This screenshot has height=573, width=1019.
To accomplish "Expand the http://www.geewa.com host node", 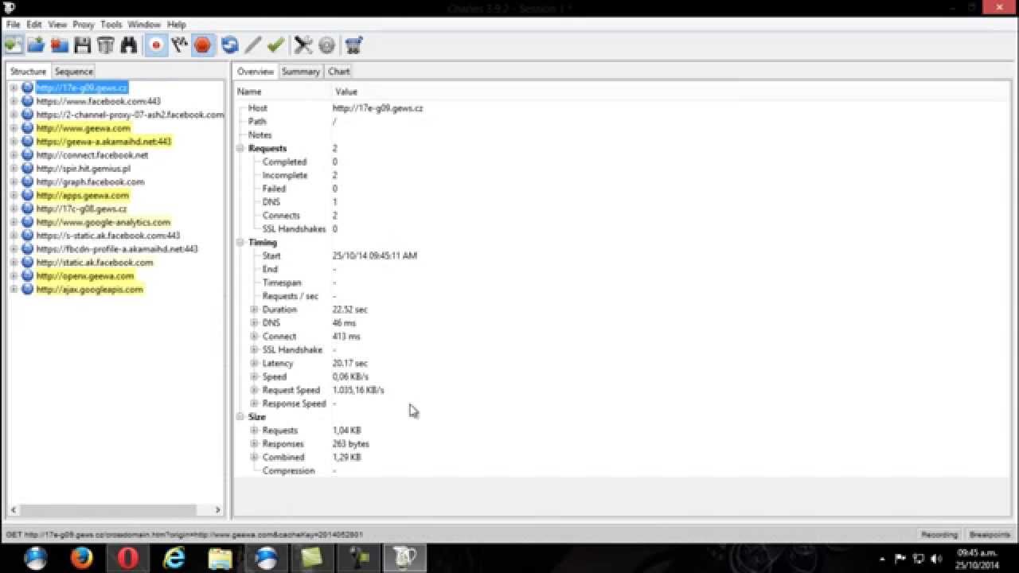I will (x=14, y=128).
